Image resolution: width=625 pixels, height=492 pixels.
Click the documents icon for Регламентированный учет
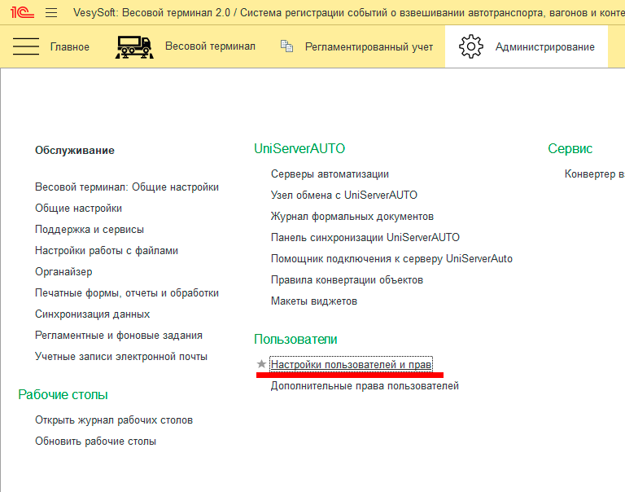(x=286, y=46)
